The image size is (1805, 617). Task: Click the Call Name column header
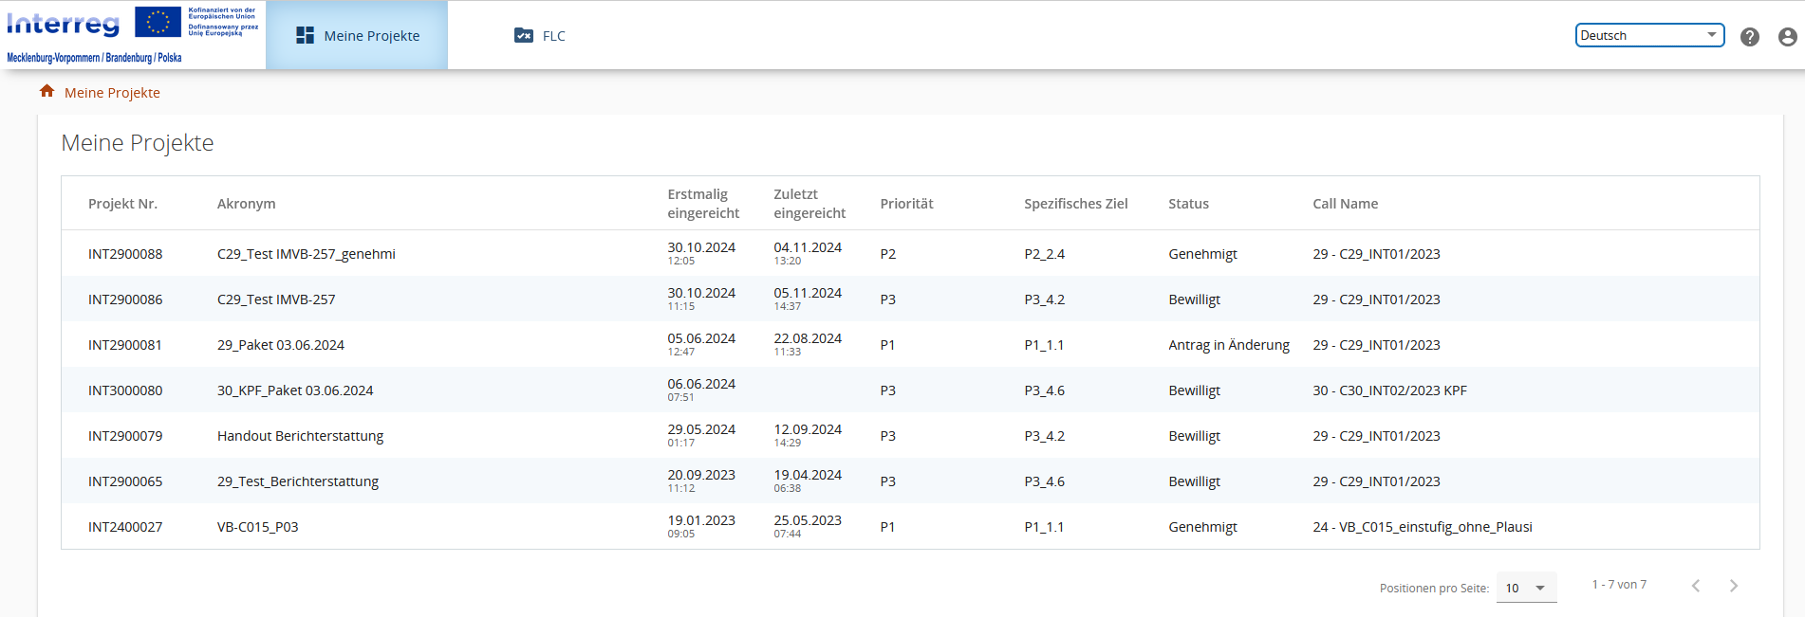[x=1345, y=204]
